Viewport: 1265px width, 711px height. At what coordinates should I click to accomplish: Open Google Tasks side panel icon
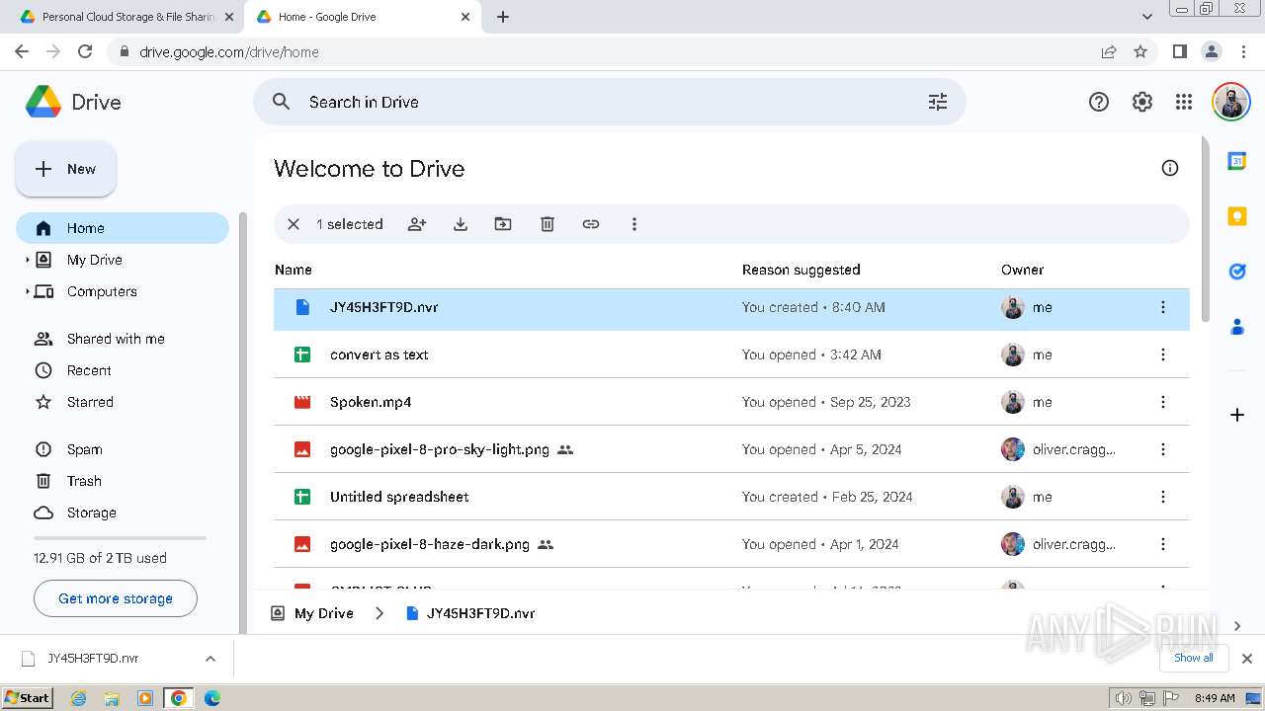pyautogui.click(x=1237, y=272)
